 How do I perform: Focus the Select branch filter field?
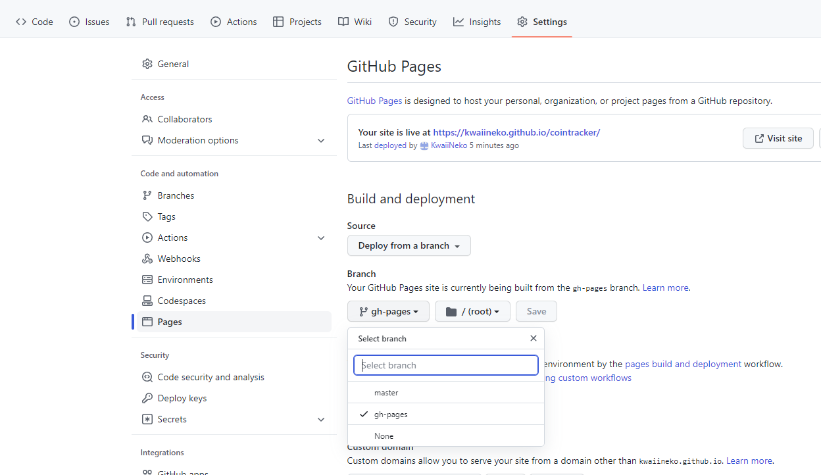click(446, 365)
